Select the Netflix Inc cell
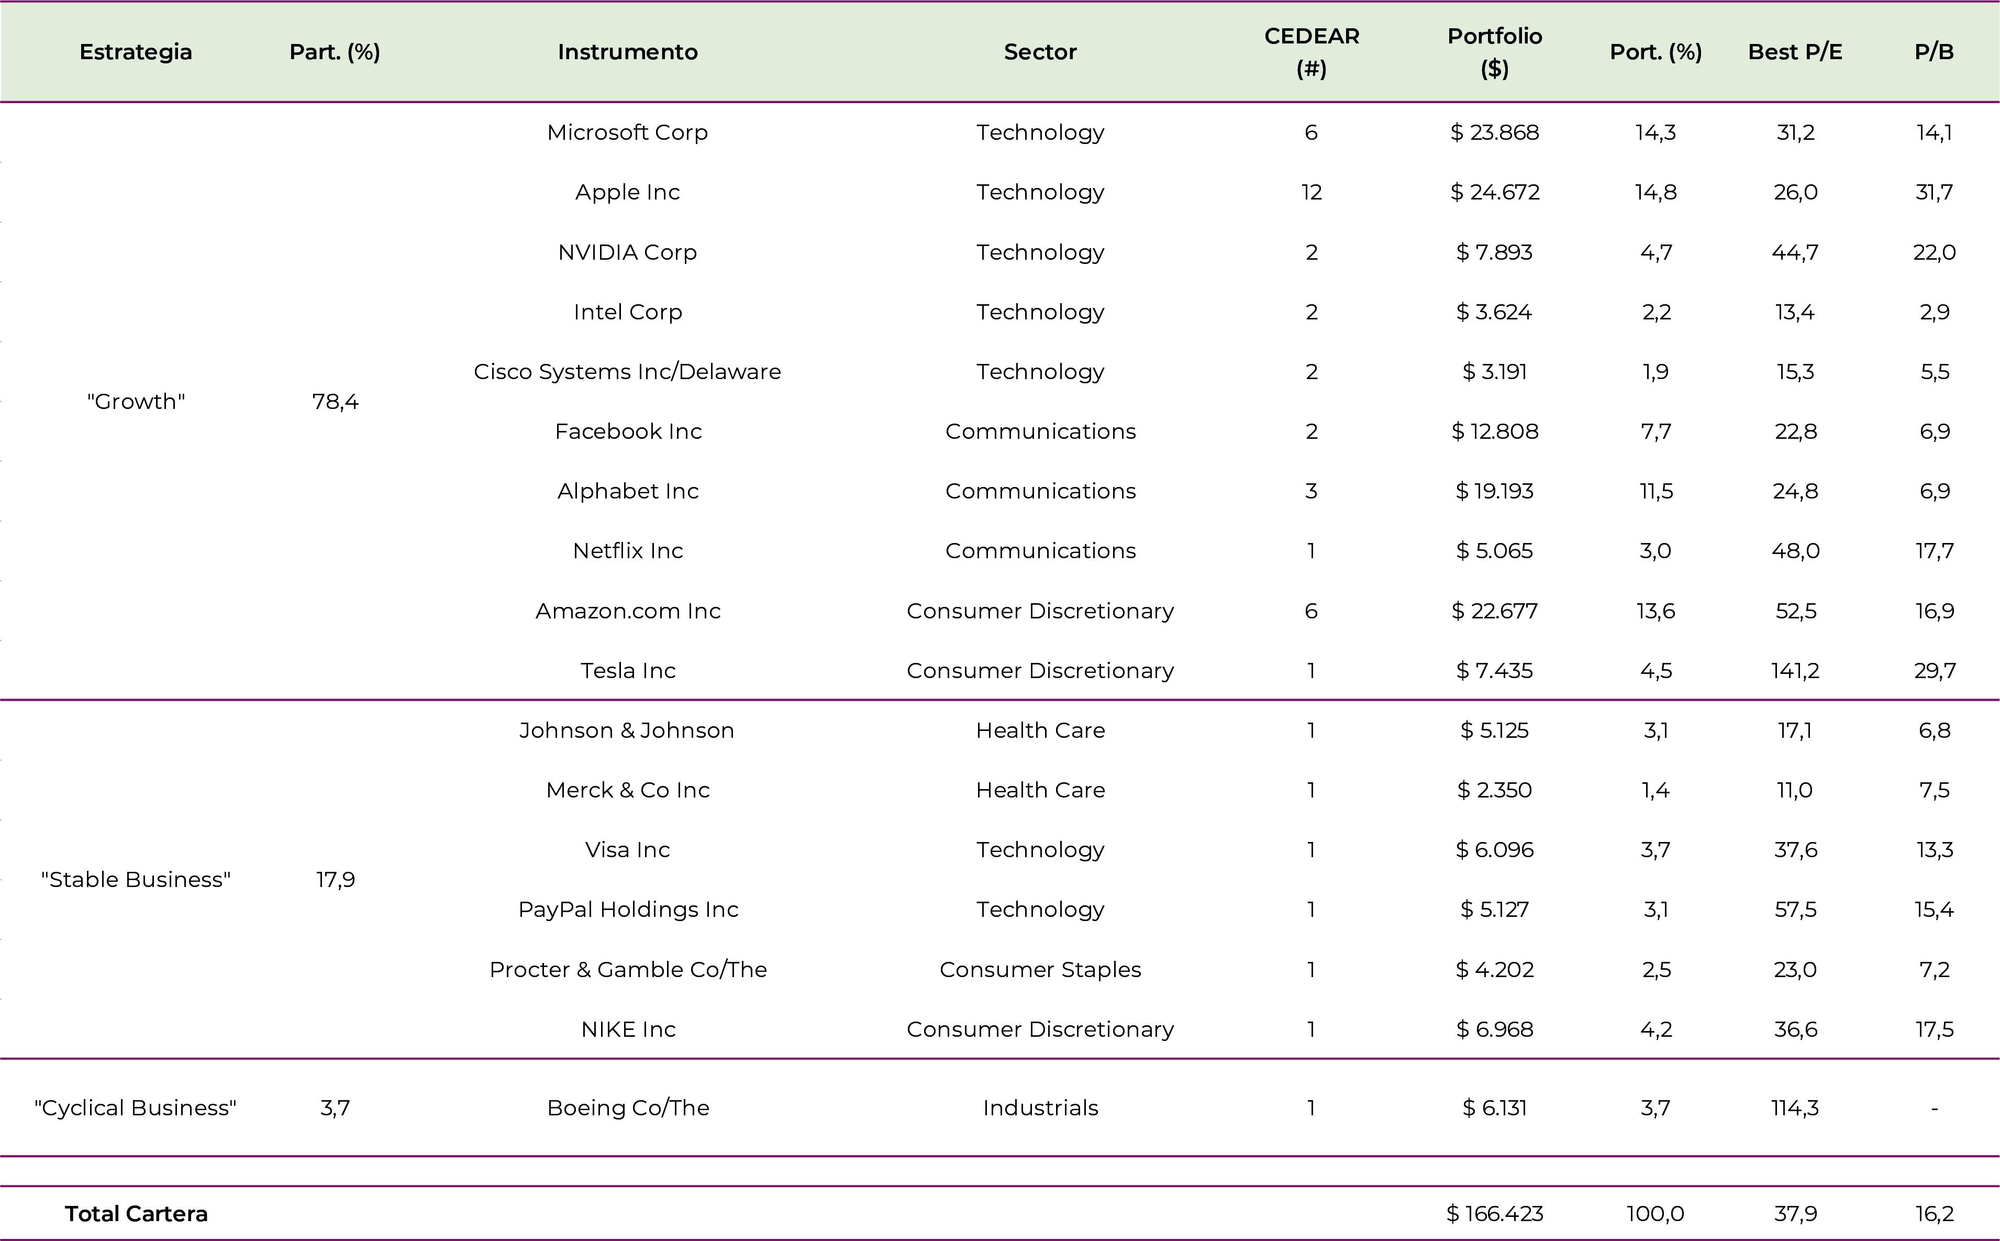The image size is (2000, 1241). click(628, 551)
